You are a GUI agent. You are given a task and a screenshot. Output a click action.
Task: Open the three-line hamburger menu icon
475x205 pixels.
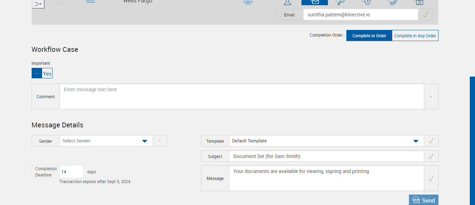tap(90, 1)
